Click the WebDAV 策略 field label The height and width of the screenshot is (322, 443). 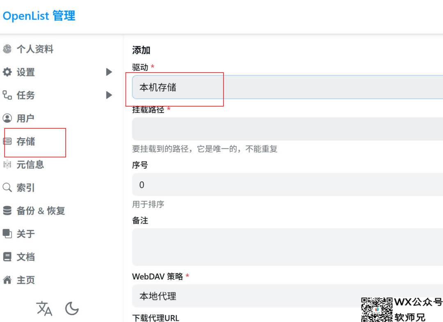pyautogui.click(x=158, y=276)
